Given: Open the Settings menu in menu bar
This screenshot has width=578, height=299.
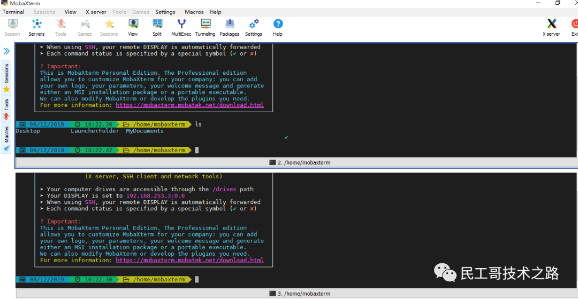Looking at the screenshot, I should (x=165, y=12).
